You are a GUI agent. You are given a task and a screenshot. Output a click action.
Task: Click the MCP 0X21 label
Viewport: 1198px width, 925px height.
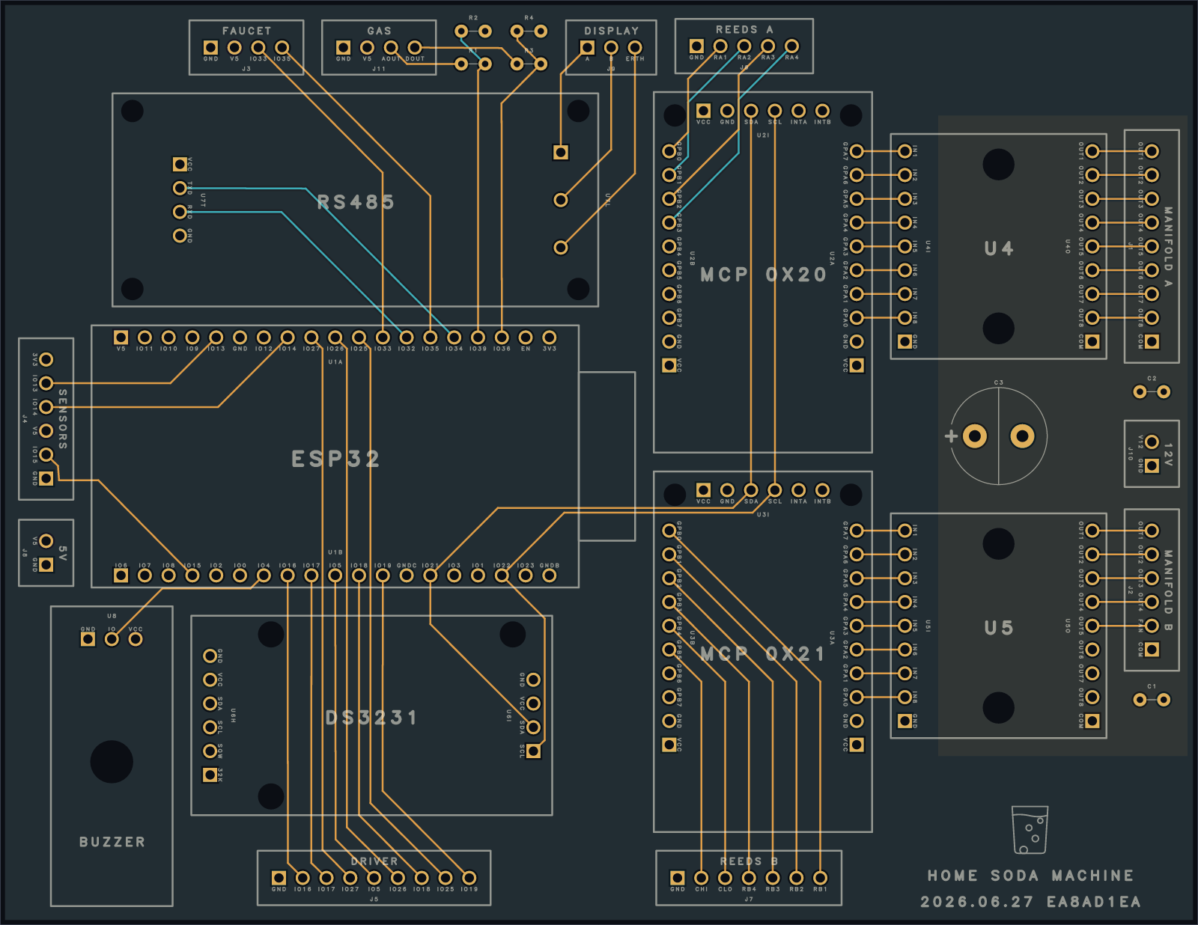click(763, 654)
